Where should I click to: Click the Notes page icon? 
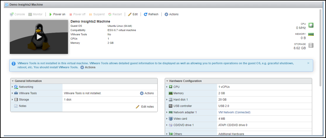(16, 106)
